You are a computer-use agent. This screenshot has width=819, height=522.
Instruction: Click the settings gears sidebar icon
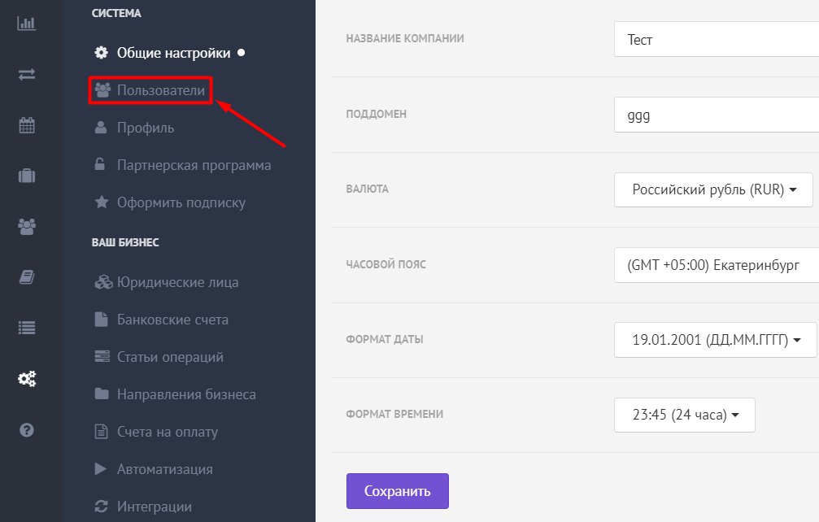(27, 379)
